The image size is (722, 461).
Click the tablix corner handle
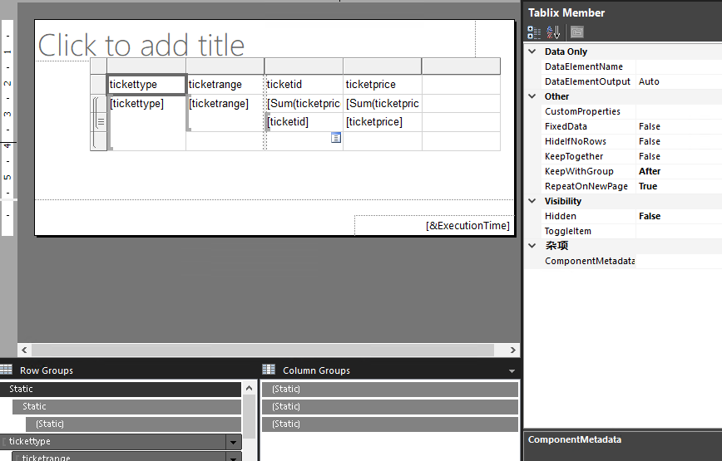coord(98,66)
